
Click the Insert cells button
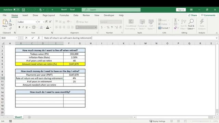[x=164, y=20]
